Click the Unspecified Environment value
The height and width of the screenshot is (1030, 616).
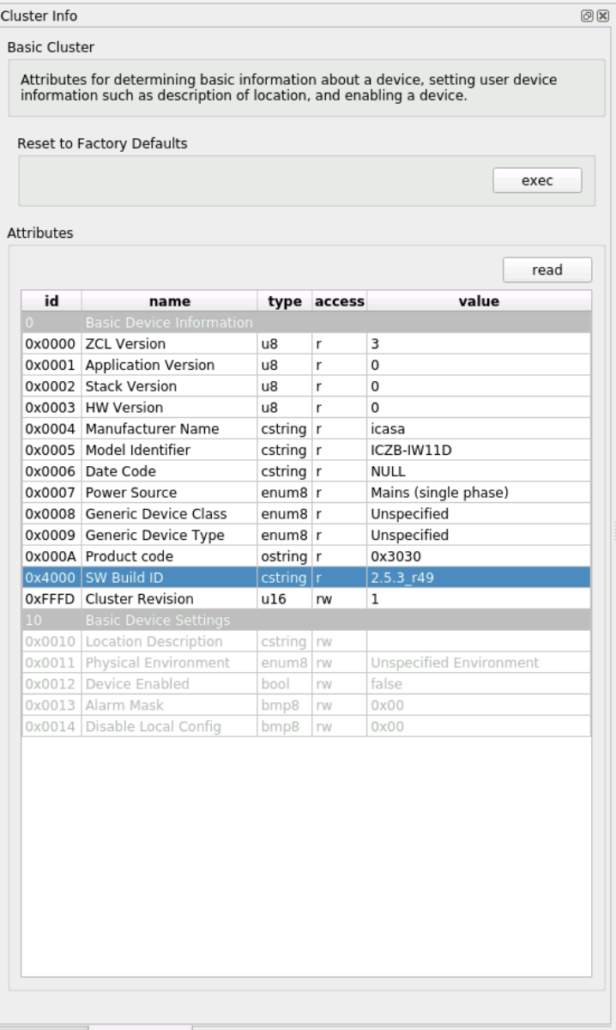click(479, 663)
